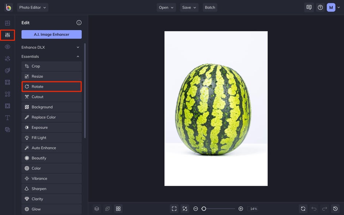This screenshot has width=344, height=215.
Task: Click the Batch button
Action: 210,7
